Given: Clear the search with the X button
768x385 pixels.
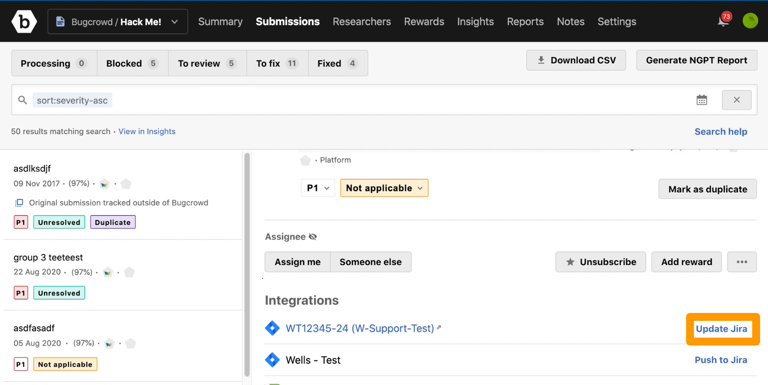Looking at the screenshot, I should coord(736,100).
